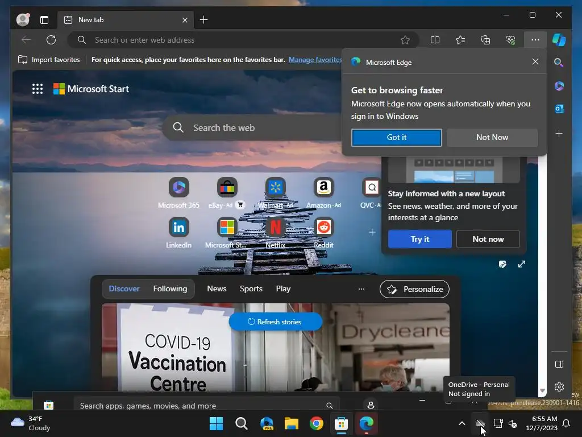Viewport: 582px width, 437px height.
Task: Select the Sports tab
Action: [x=251, y=288]
